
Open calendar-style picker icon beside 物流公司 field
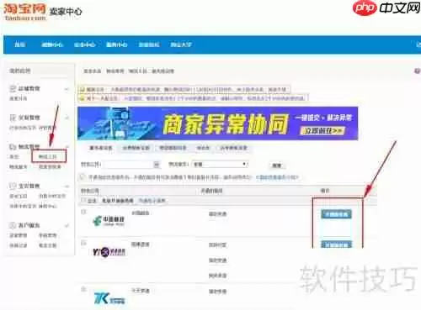click(x=157, y=165)
